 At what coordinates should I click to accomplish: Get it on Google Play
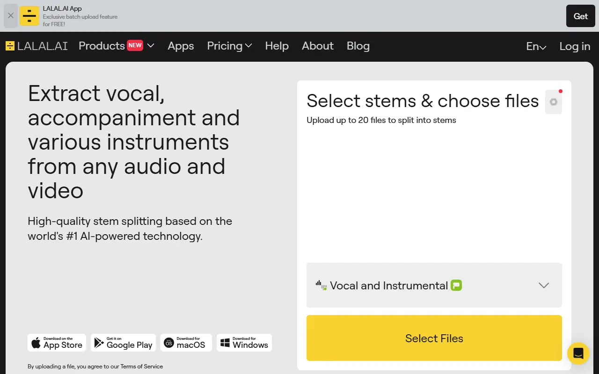[123, 343]
